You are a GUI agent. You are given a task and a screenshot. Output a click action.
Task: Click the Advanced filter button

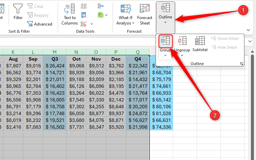(40, 24)
